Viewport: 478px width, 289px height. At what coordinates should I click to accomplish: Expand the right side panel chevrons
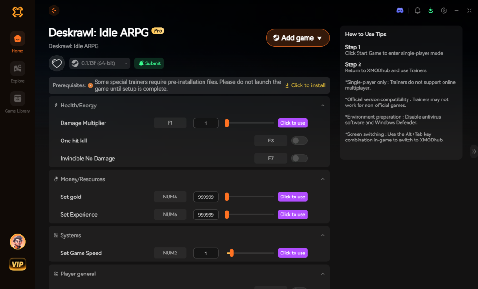[474, 151]
